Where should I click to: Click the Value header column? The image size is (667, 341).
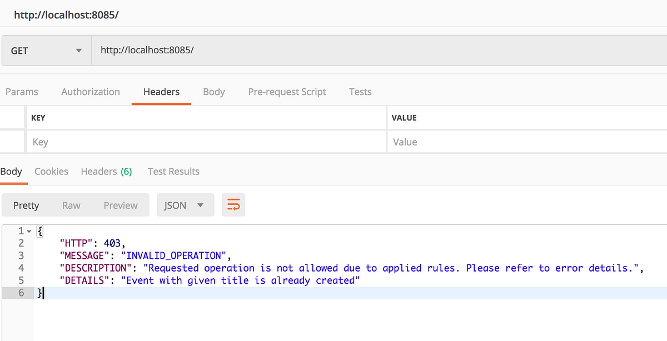click(404, 118)
